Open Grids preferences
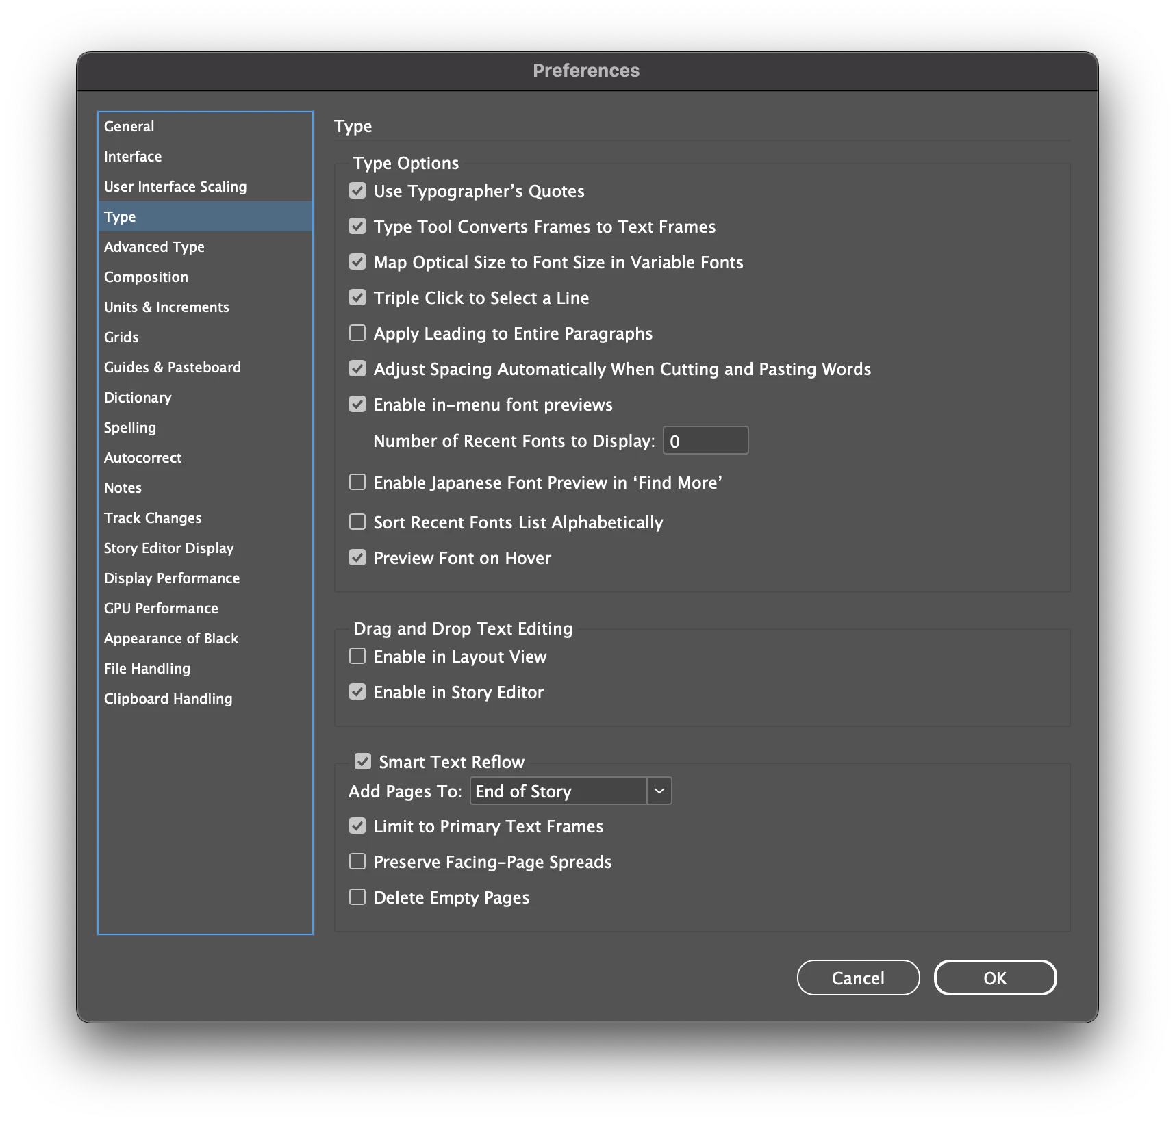 tap(205, 337)
